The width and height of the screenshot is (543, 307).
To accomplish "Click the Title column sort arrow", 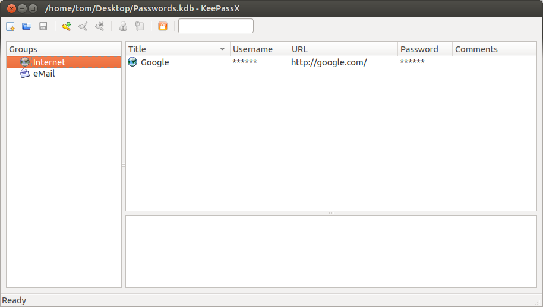I will [223, 49].
